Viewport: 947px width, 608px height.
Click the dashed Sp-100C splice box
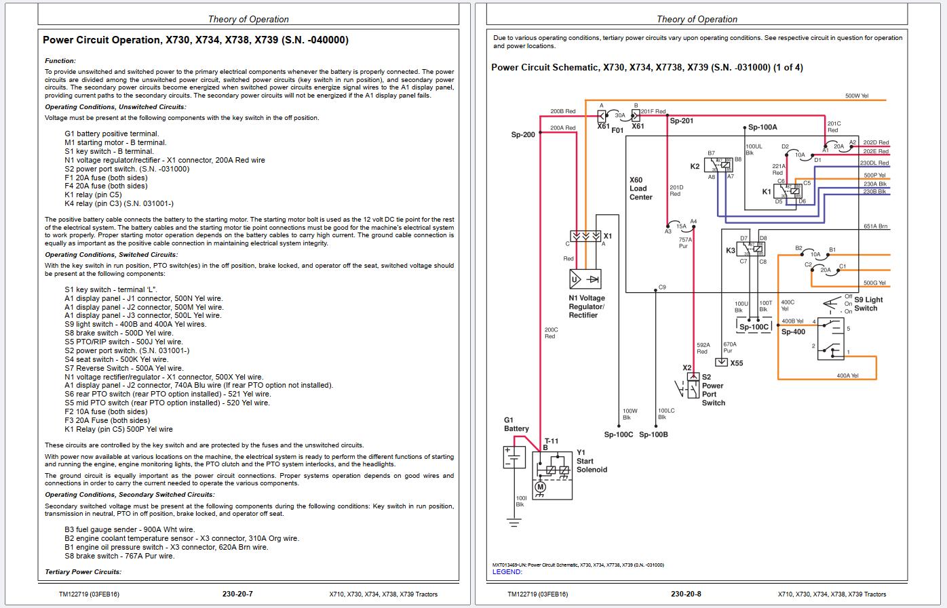(754, 326)
